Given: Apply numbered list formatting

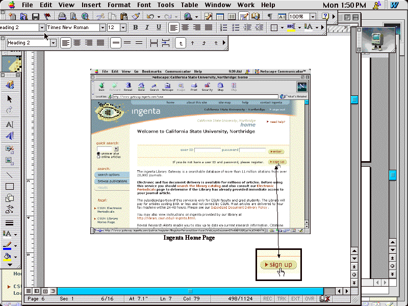Looking at the screenshot, I should tap(223, 28).
